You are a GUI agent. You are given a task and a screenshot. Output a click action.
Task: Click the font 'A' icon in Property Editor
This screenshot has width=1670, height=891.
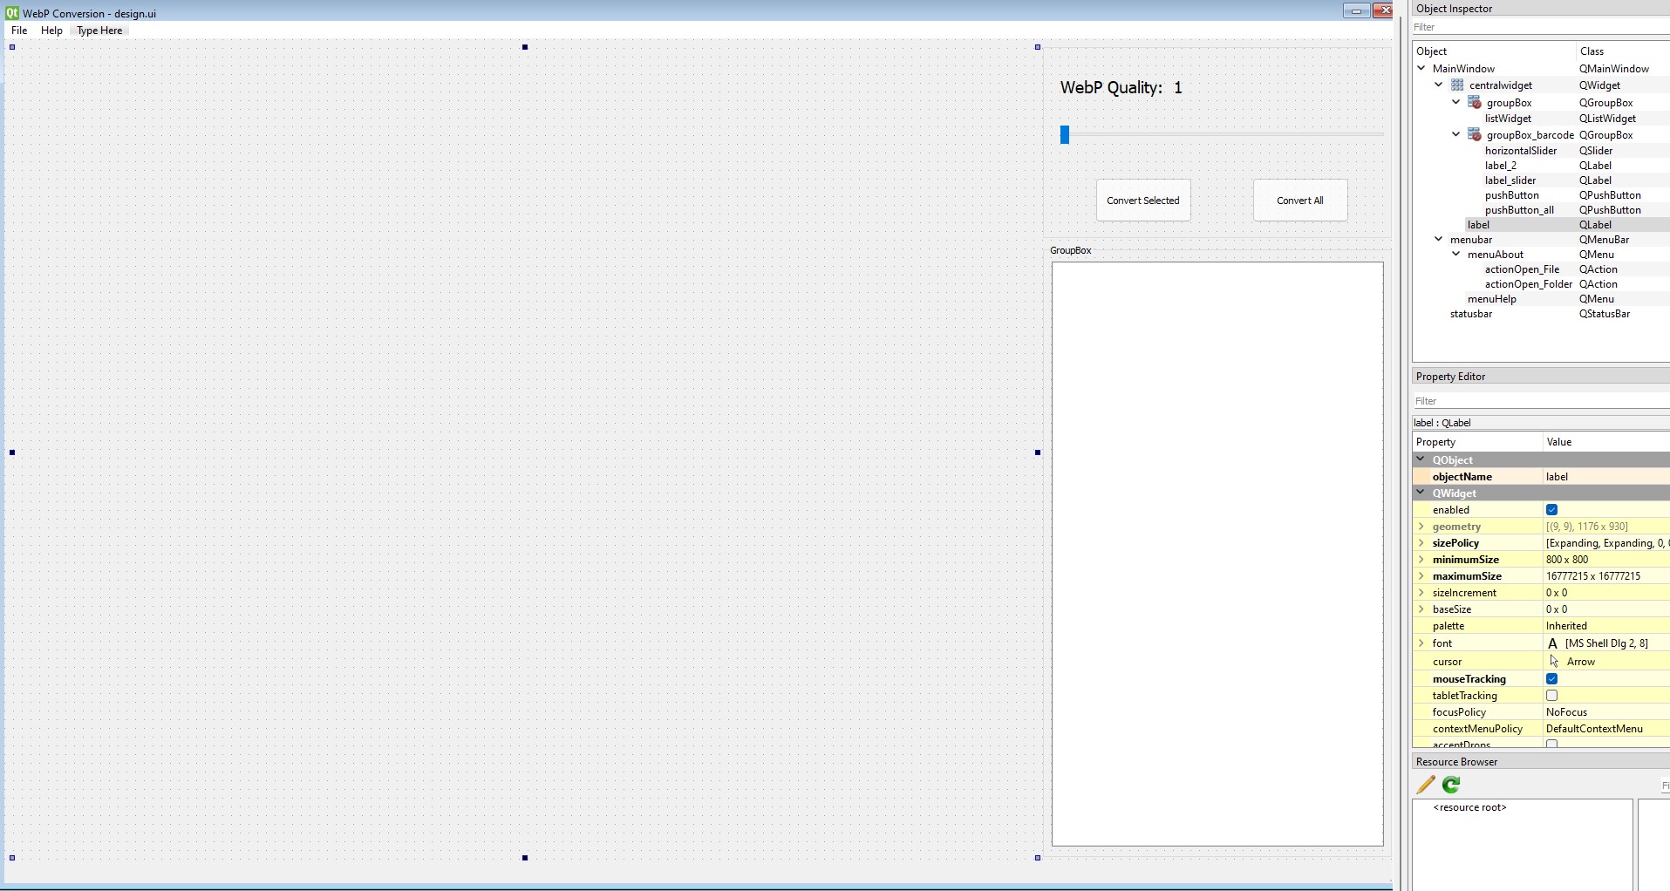pos(1552,643)
